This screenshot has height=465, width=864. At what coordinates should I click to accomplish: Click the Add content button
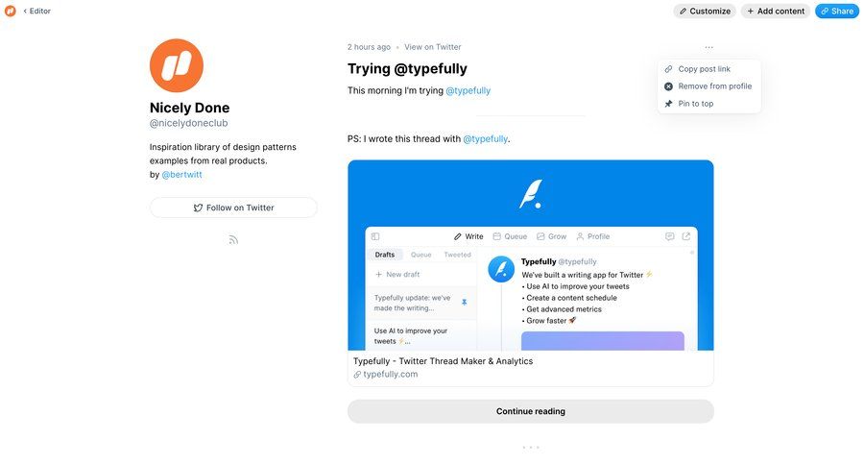[776, 12]
